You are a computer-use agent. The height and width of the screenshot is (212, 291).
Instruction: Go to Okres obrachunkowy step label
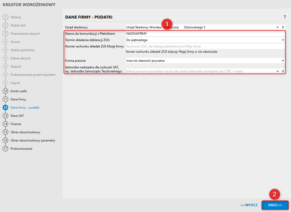pyautogui.click(x=25, y=132)
